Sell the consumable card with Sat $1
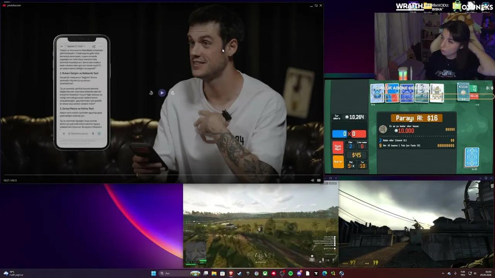The width and height of the screenshot is (495, 278). (x=475, y=88)
